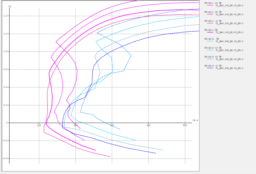
Task: Click the -0.4 tick label on Cl axis
Action: pos(4,159)
